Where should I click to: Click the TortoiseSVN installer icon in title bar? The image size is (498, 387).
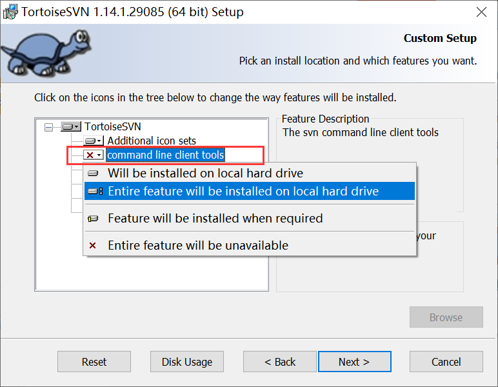pyautogui.click(x=10, y=12)
